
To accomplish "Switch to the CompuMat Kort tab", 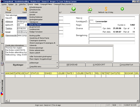I will [126, 65].
